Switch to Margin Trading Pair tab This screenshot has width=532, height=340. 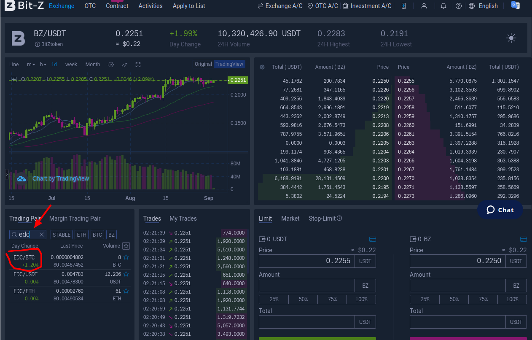coord(75,219)
